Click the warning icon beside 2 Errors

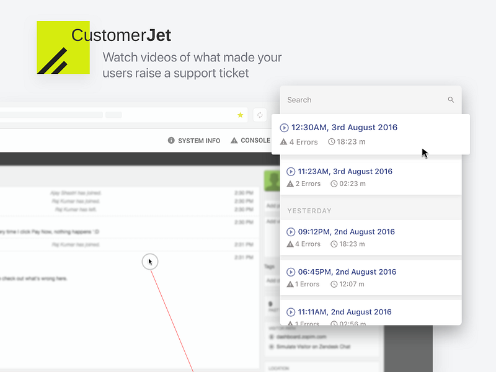click(x=290, y=184)
